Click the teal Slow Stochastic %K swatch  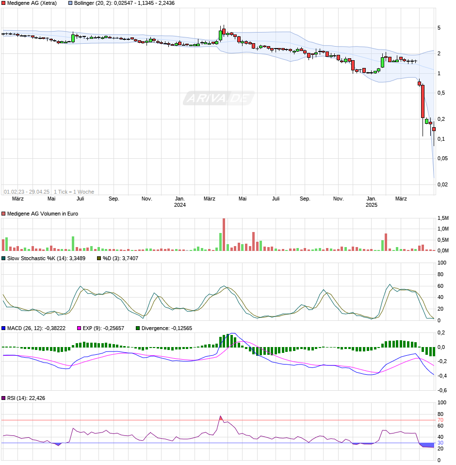(3, 259)
